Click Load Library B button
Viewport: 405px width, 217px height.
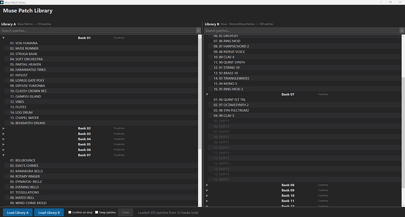[49, 212]
